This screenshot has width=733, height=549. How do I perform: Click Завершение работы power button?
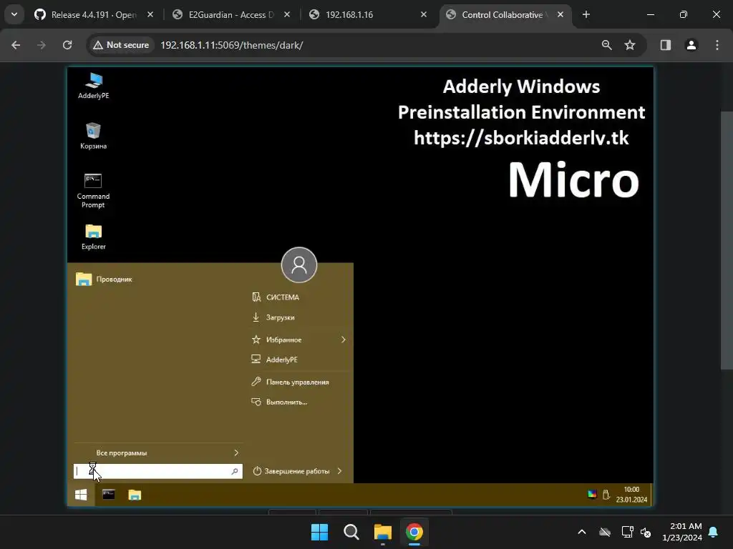291,472
